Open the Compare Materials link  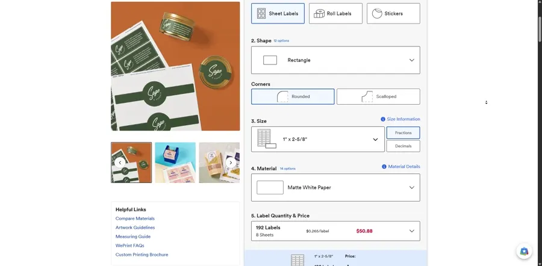pyautogui.click(x=135, y=218)
